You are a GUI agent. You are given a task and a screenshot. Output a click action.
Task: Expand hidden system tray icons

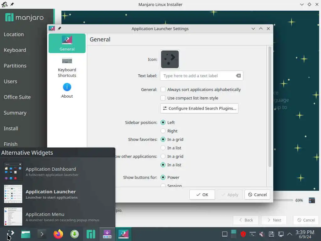290,234
